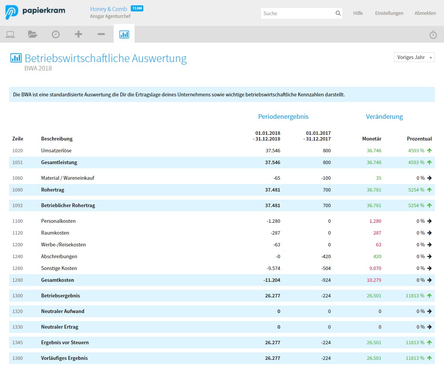The width and height of the screenshot is (444, 377).
Task: Click the green arrow in Betriebsergebnis row
Action: (x=429, y=296)
